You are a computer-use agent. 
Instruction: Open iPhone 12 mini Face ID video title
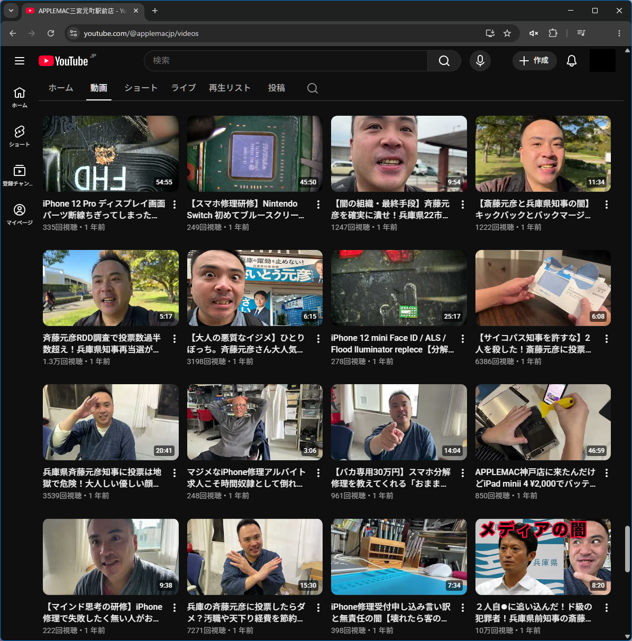[392, 343]
